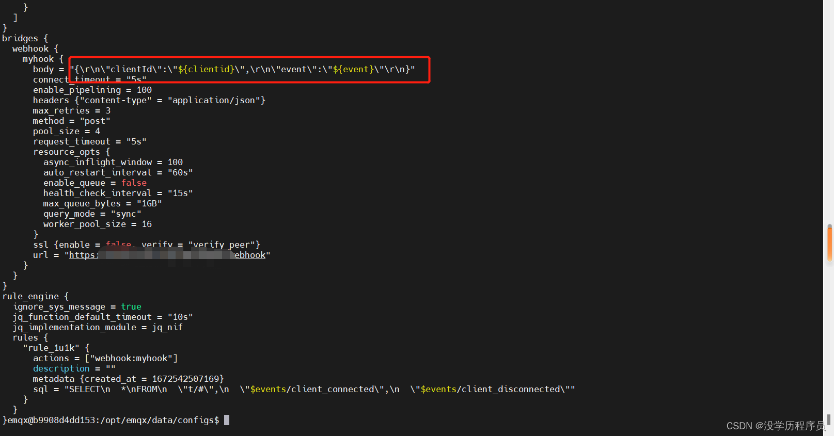The image size is (834, 436).
Task: Click the method "post" value
Action: pos(95,121)
